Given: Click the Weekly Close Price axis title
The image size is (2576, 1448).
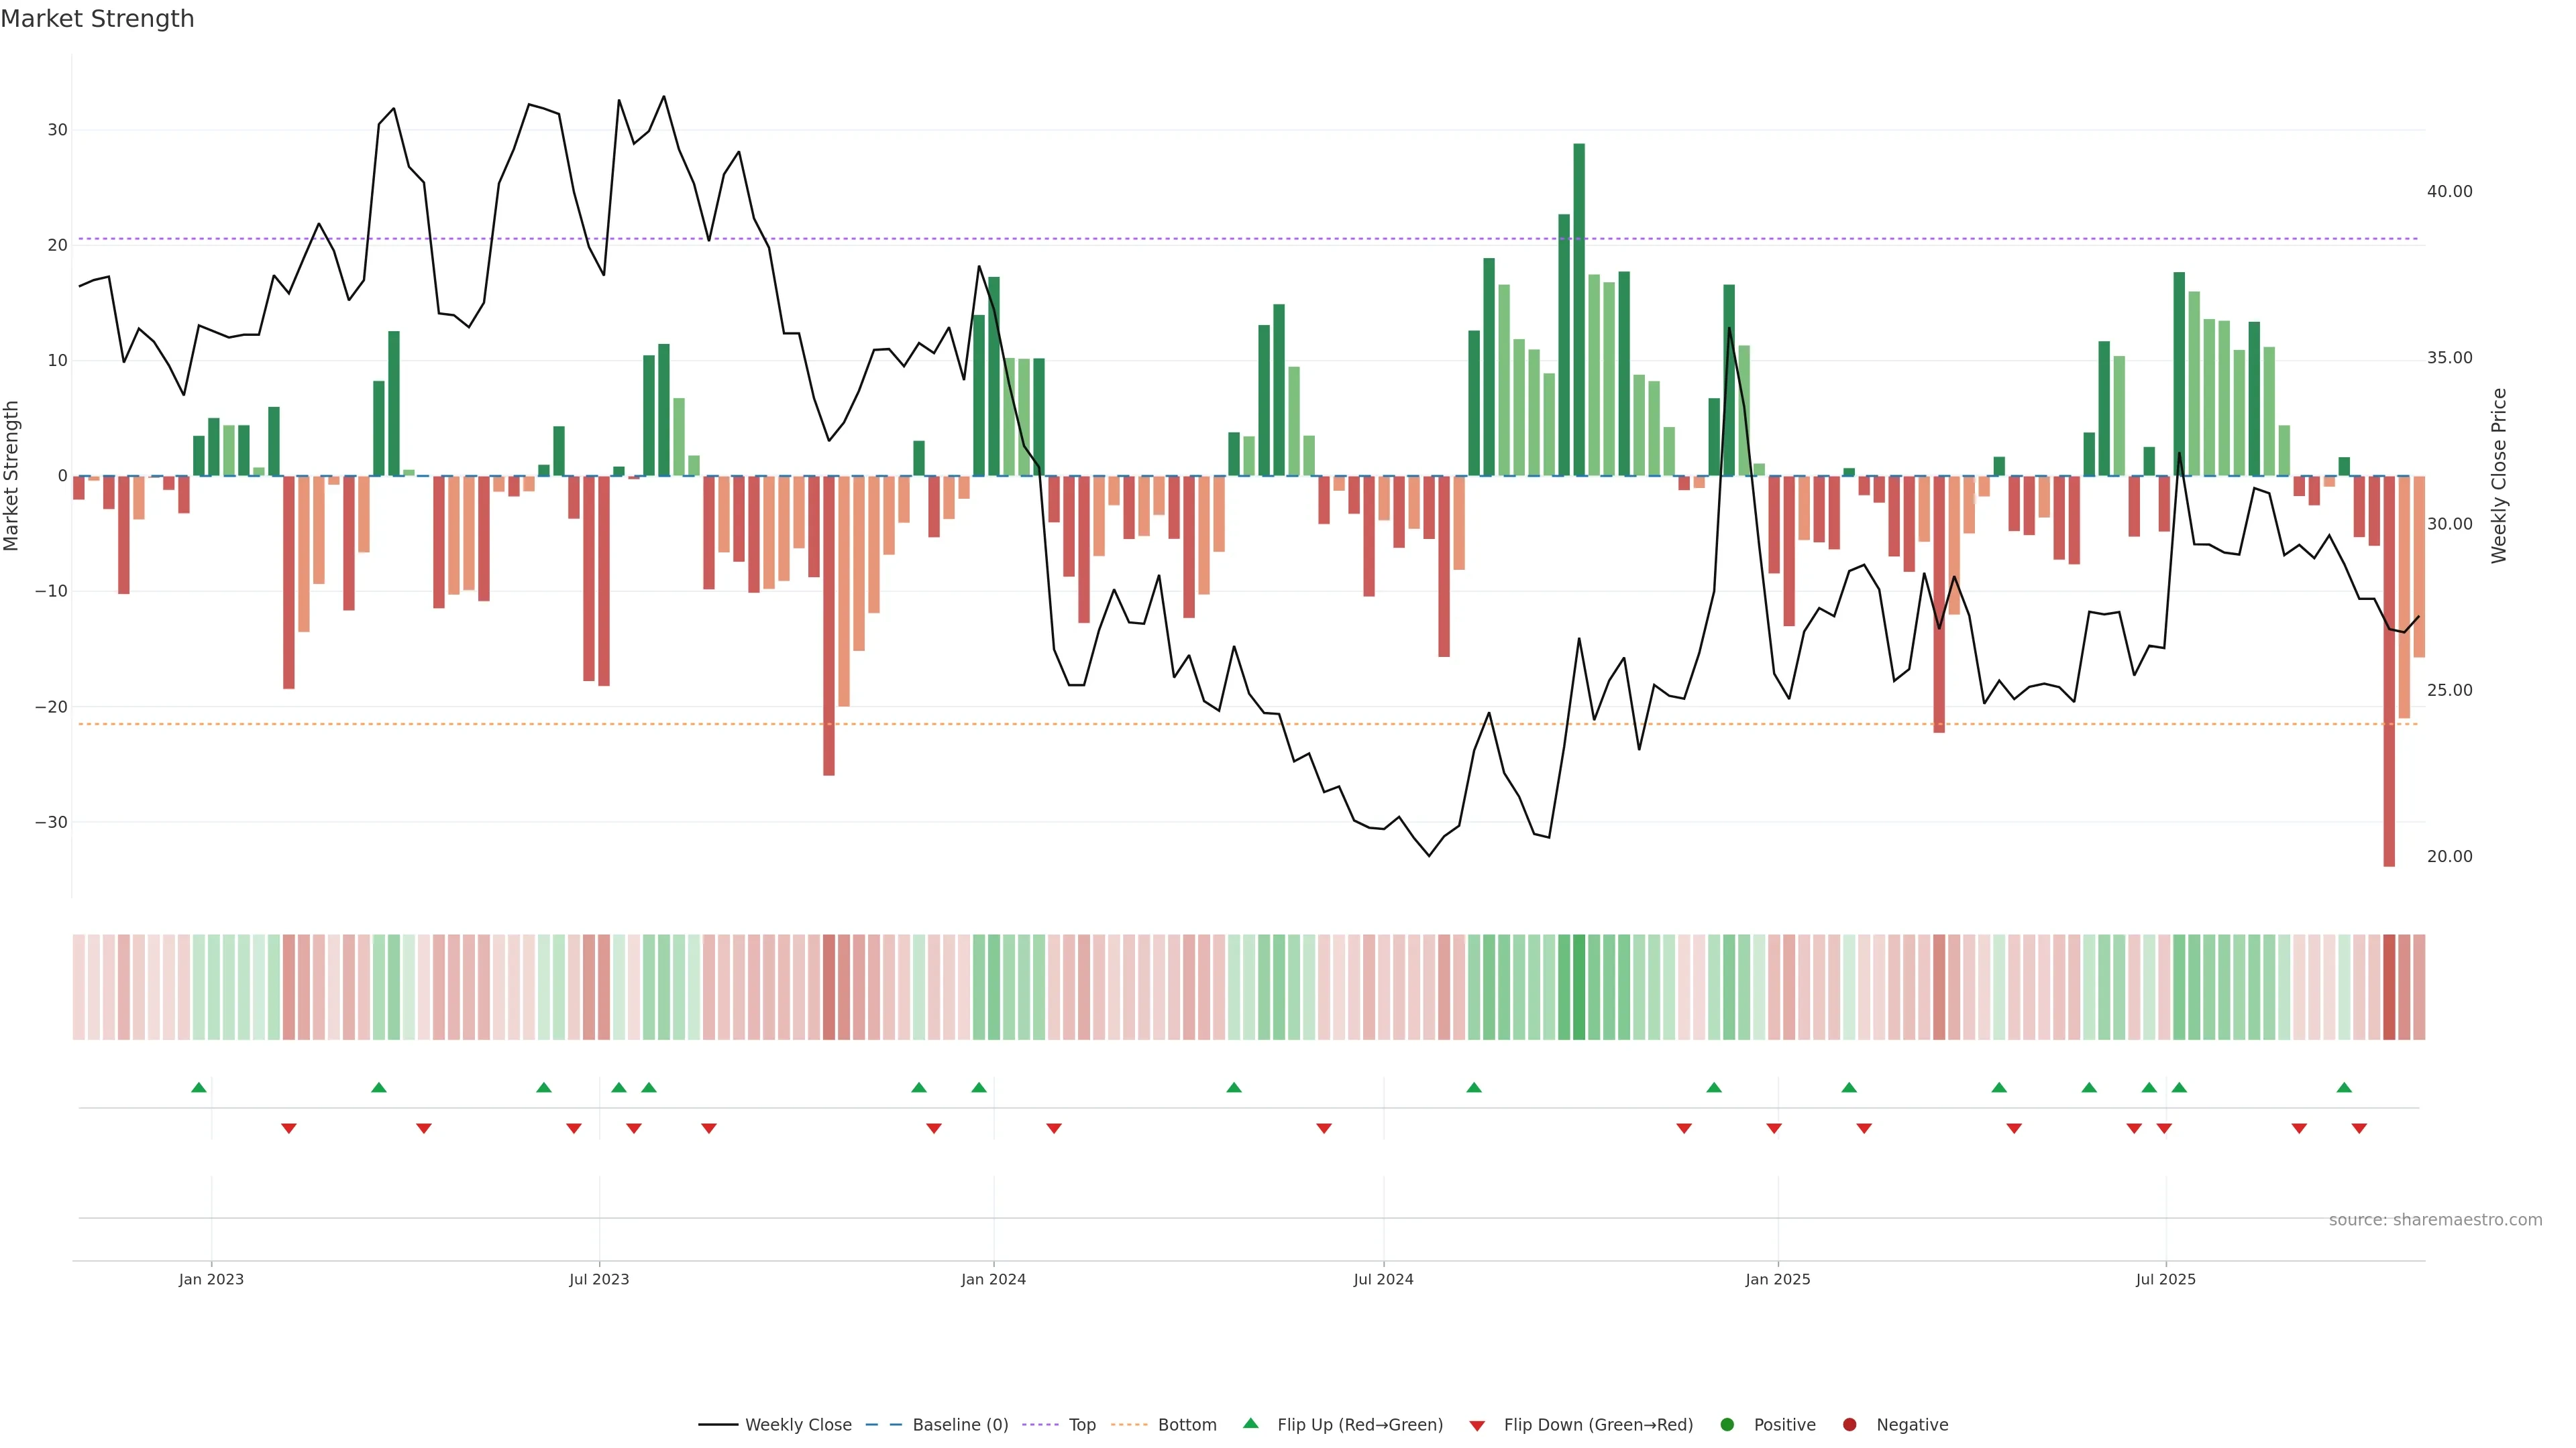Looking at the screenshot, I should click(x=2499, y=476).
